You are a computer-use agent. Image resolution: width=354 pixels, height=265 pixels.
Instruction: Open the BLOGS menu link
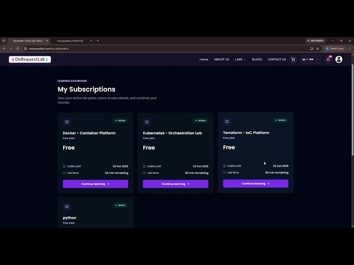pyautogui.click(x=257, y=59)
